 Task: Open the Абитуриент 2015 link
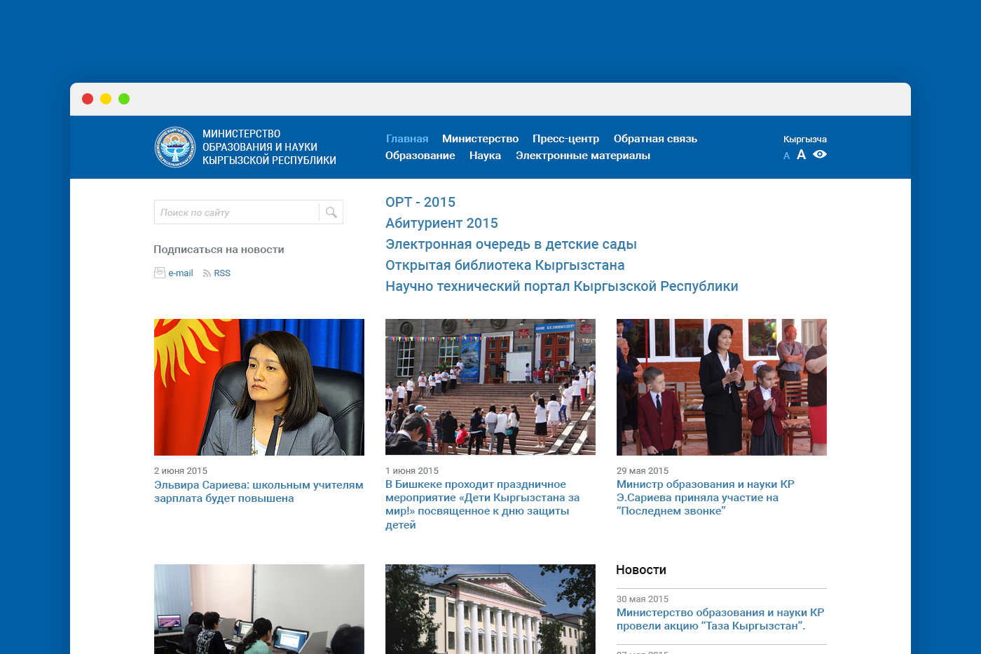tap(441, 223)
